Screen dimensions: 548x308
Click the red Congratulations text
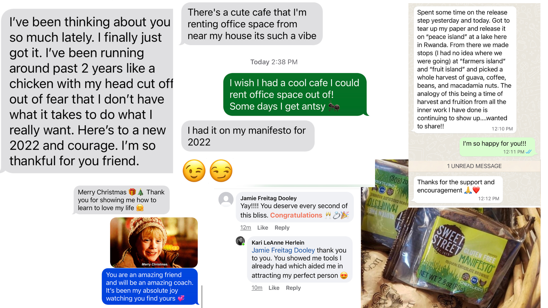pos(296,215)
